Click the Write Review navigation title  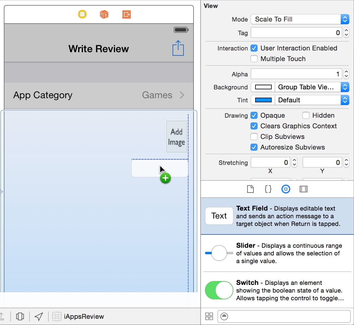[99, 49]
